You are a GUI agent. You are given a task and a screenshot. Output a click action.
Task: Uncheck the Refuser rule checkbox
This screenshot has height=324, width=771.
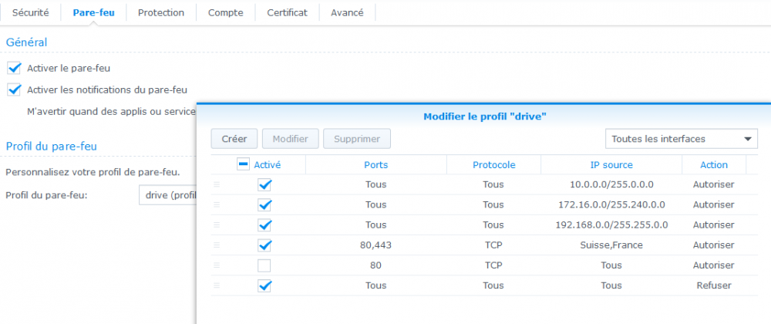[x=264, y=285]
